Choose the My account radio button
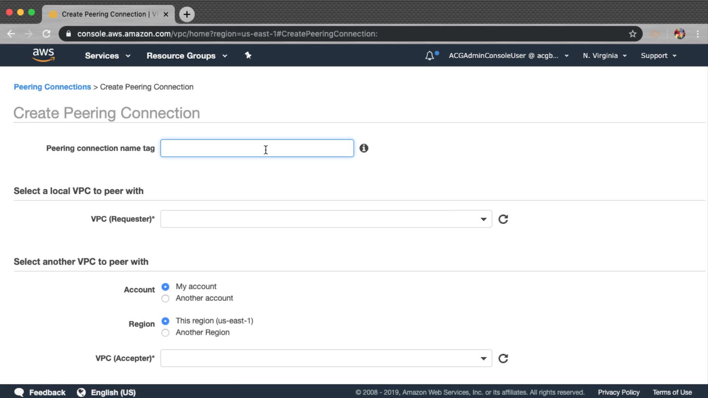This screenshot has height=398, width=708. click(x=166, y=287)
